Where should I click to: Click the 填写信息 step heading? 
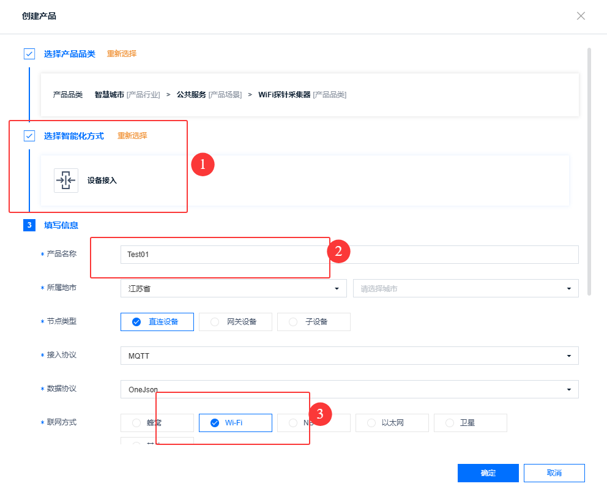tap(61, 225)
